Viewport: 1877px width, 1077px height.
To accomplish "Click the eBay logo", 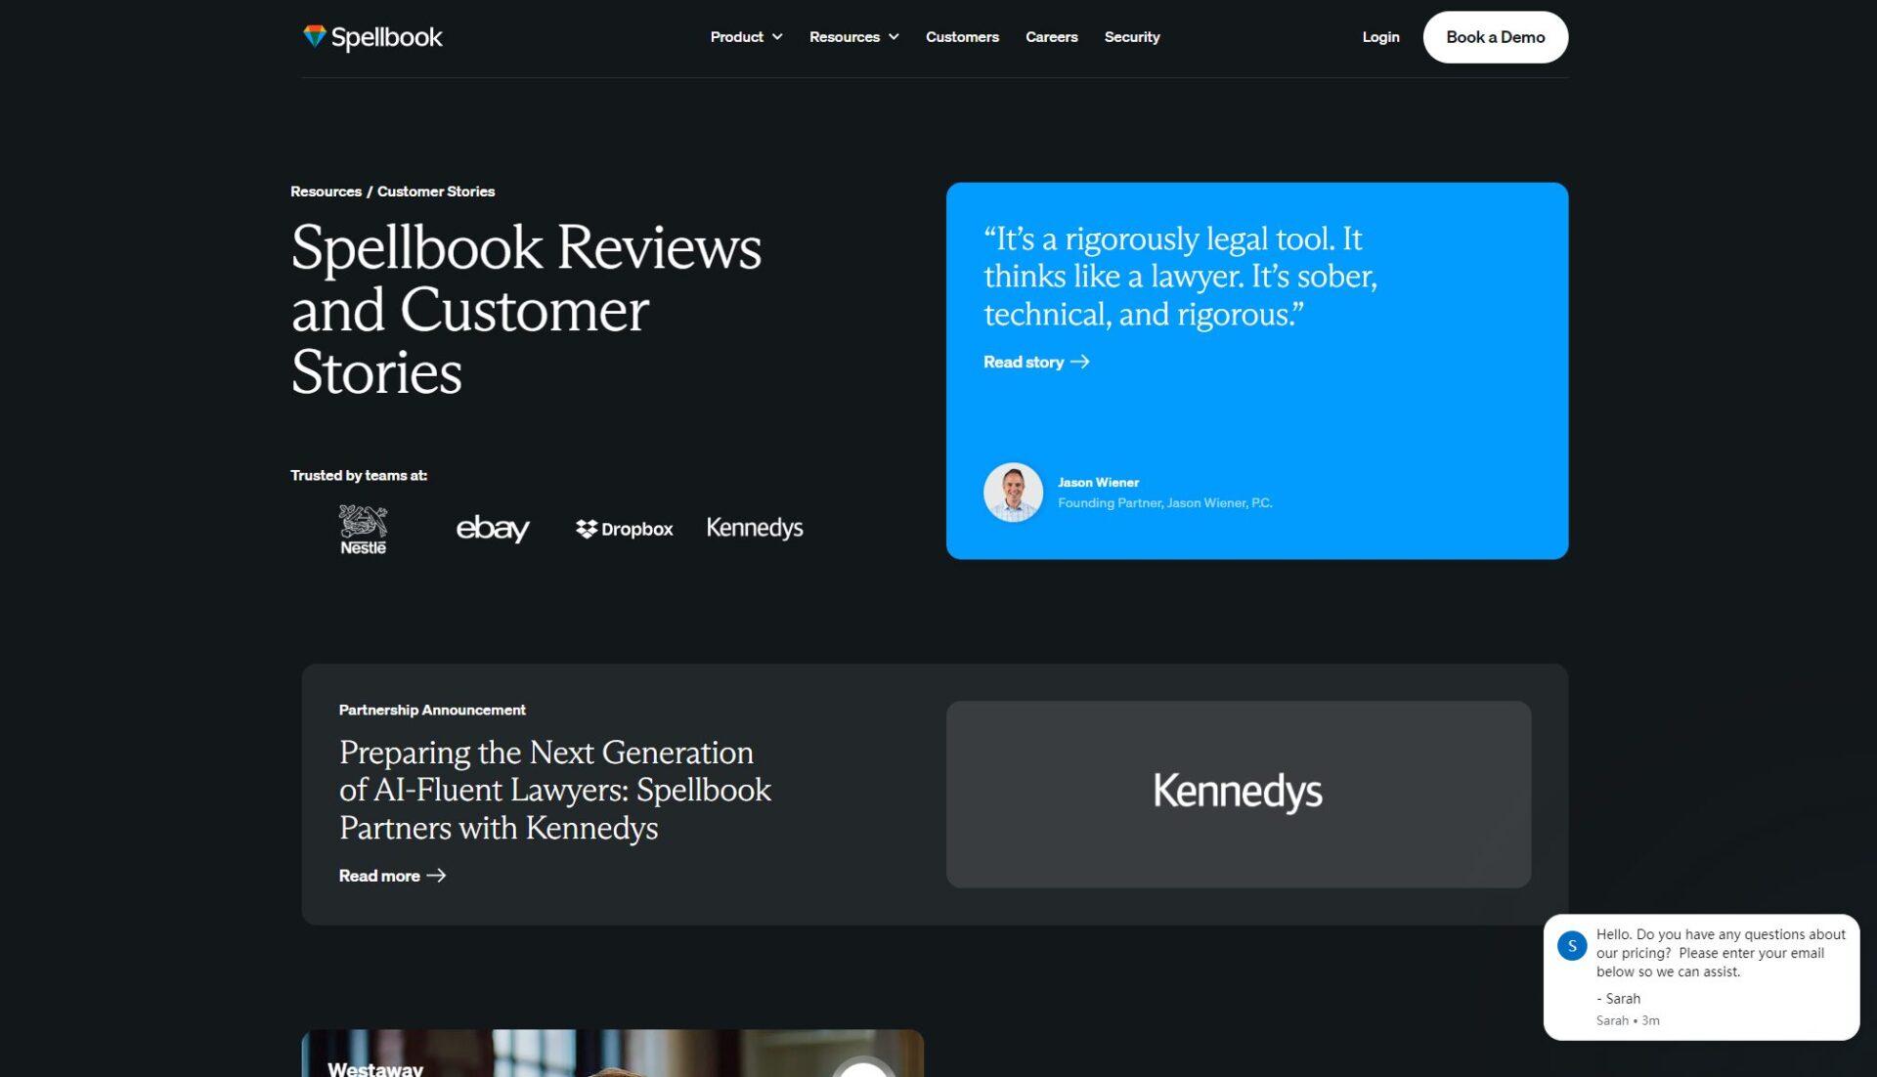I will (x=493, y=528).
